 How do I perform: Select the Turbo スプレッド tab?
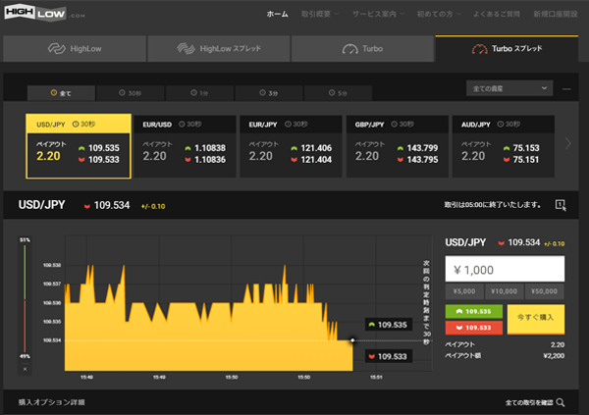tap(507, 49)
